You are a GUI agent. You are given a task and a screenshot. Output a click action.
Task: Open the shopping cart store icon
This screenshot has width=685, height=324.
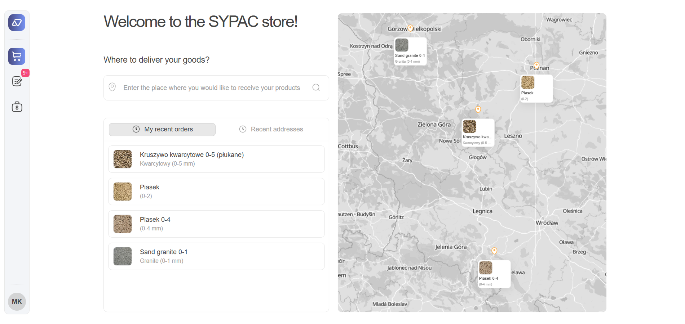(x=17, y=57)
